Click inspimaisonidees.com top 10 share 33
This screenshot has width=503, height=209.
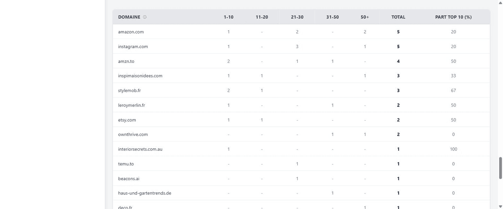(x=454, y=76)
